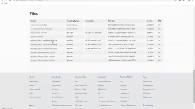Viewport: 195px width, 109px height.
Task: Download Windows x86 embeddable zip file
Action: pos(43,52)
